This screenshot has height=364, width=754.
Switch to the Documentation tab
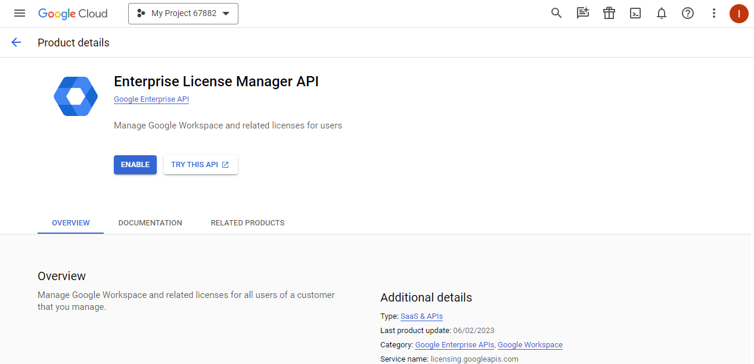tap(150, 223)
